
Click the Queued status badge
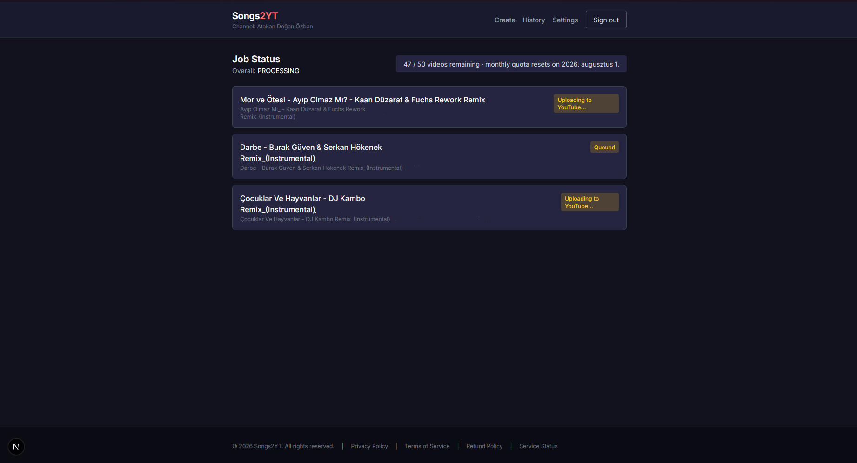pyautogui.click(x=604, y=147)
